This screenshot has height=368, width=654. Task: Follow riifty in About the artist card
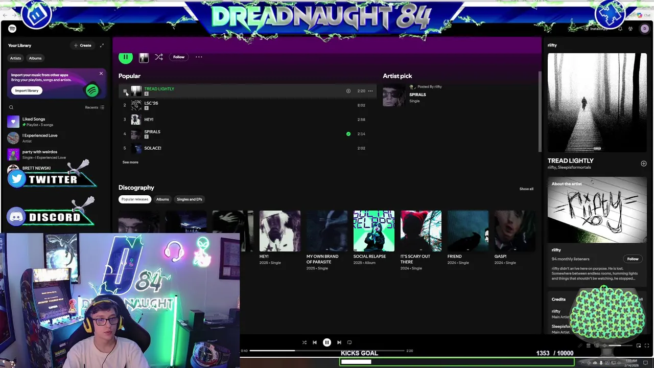click(x=633, y=259)
